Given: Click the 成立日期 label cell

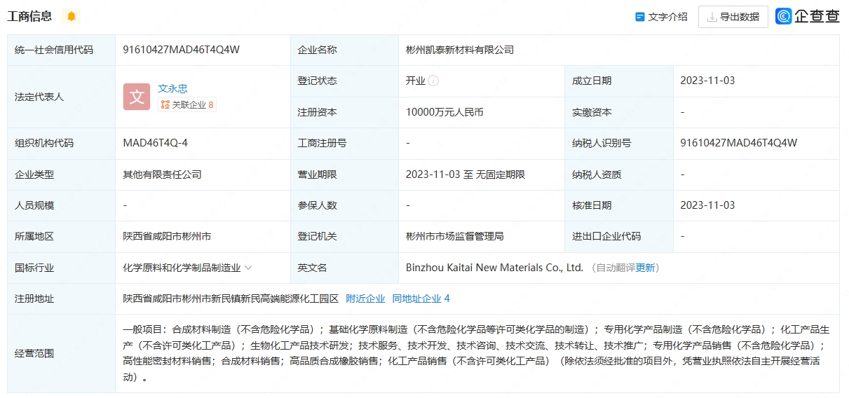Looking at the screenshot, I should click(x=619, y=81).
